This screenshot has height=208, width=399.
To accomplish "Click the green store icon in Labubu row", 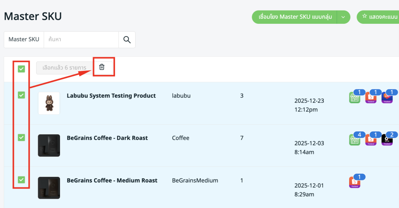I will point(355,98).
